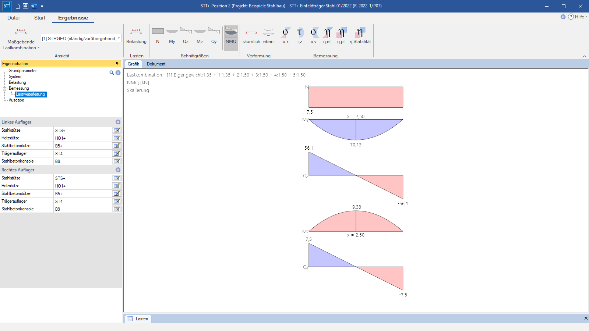Show eben deformation view
The image size is (589, 331).
click(x=268, y=36)
